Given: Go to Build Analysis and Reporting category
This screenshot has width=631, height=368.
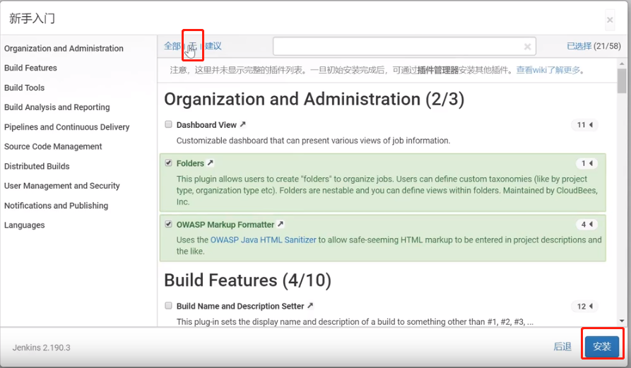Looking at the screenshot, I should point(57,107).
